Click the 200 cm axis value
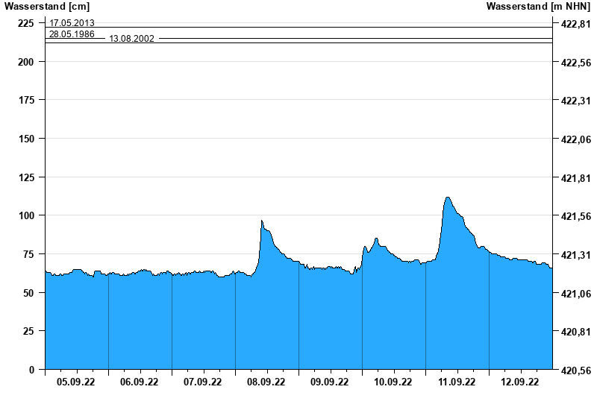Viewport: 597px width, 410px height. click(26, 62)
